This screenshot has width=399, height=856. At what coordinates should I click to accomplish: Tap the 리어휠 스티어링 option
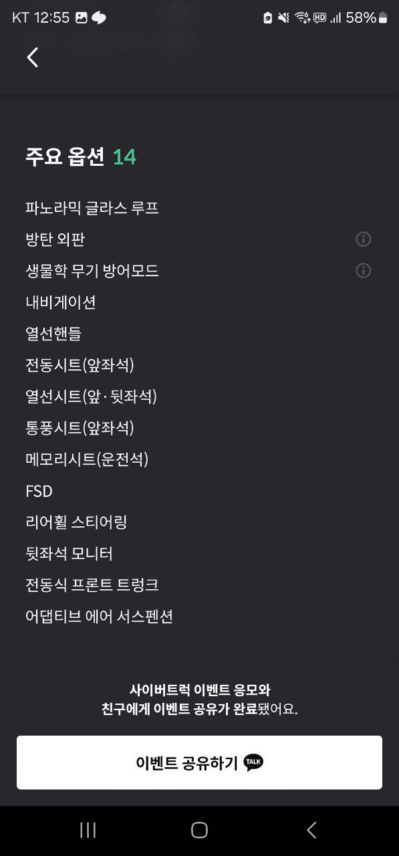coord(76,522)
